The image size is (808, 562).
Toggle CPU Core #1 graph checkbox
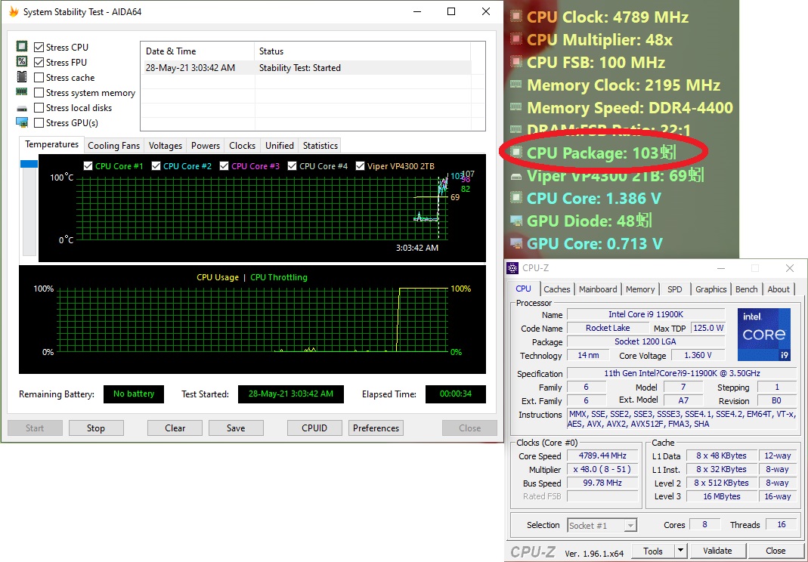[88, 166]
